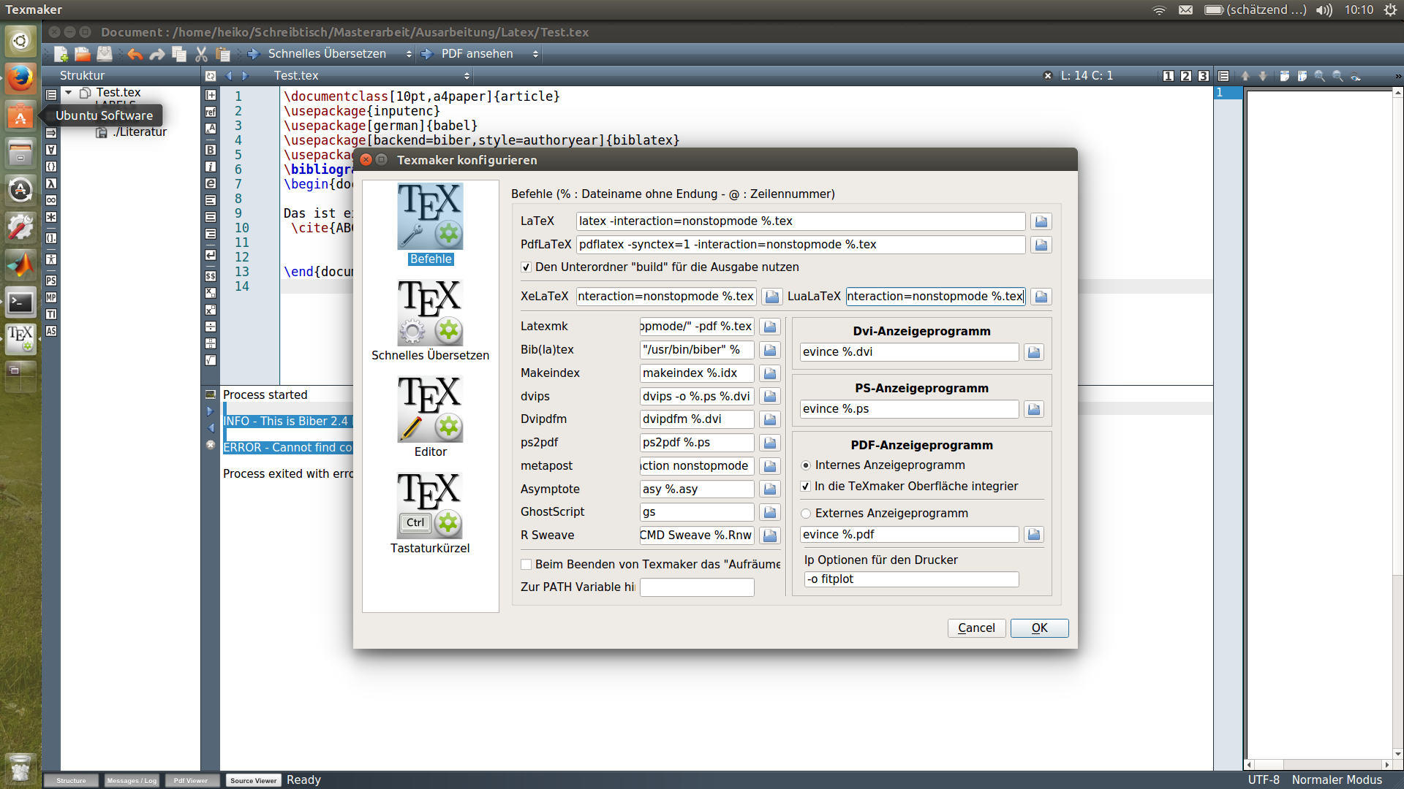Browse for the PdfLaTeX command file
Viewport: 1404px width, 789px height.
(x=1041, y=245)
